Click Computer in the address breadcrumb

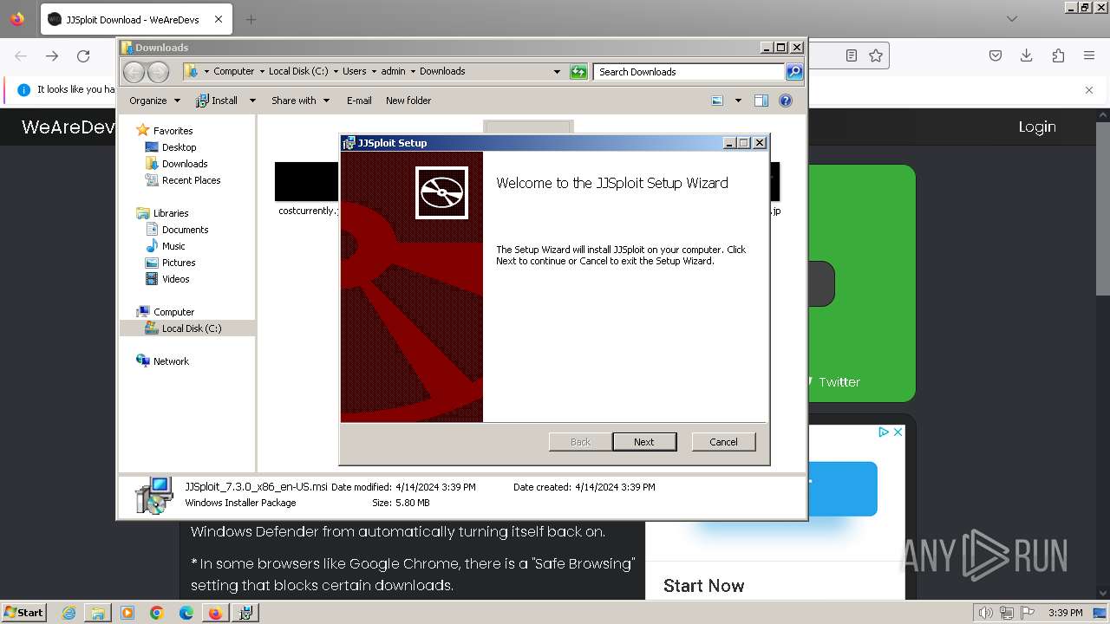click(234, 72)
